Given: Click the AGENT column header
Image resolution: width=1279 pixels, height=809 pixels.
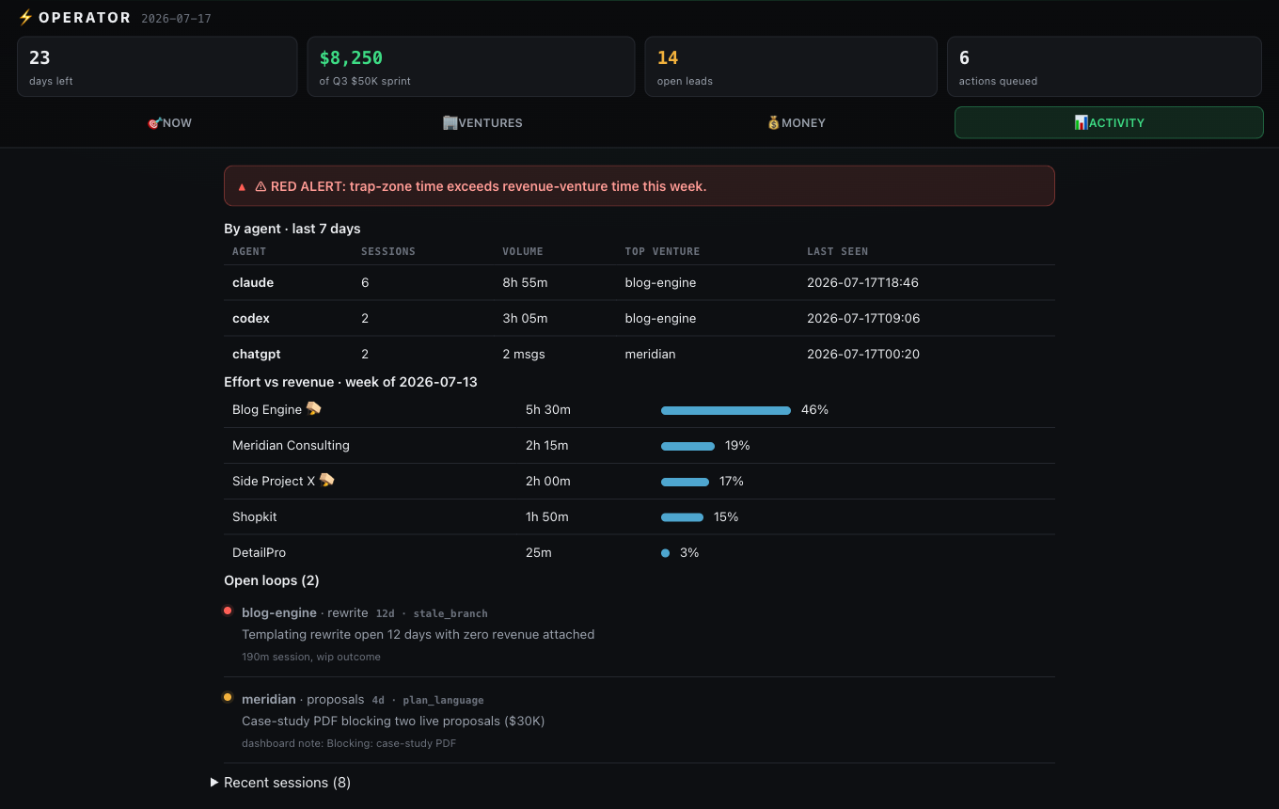Looking at the screenshot, I should 249,251.
